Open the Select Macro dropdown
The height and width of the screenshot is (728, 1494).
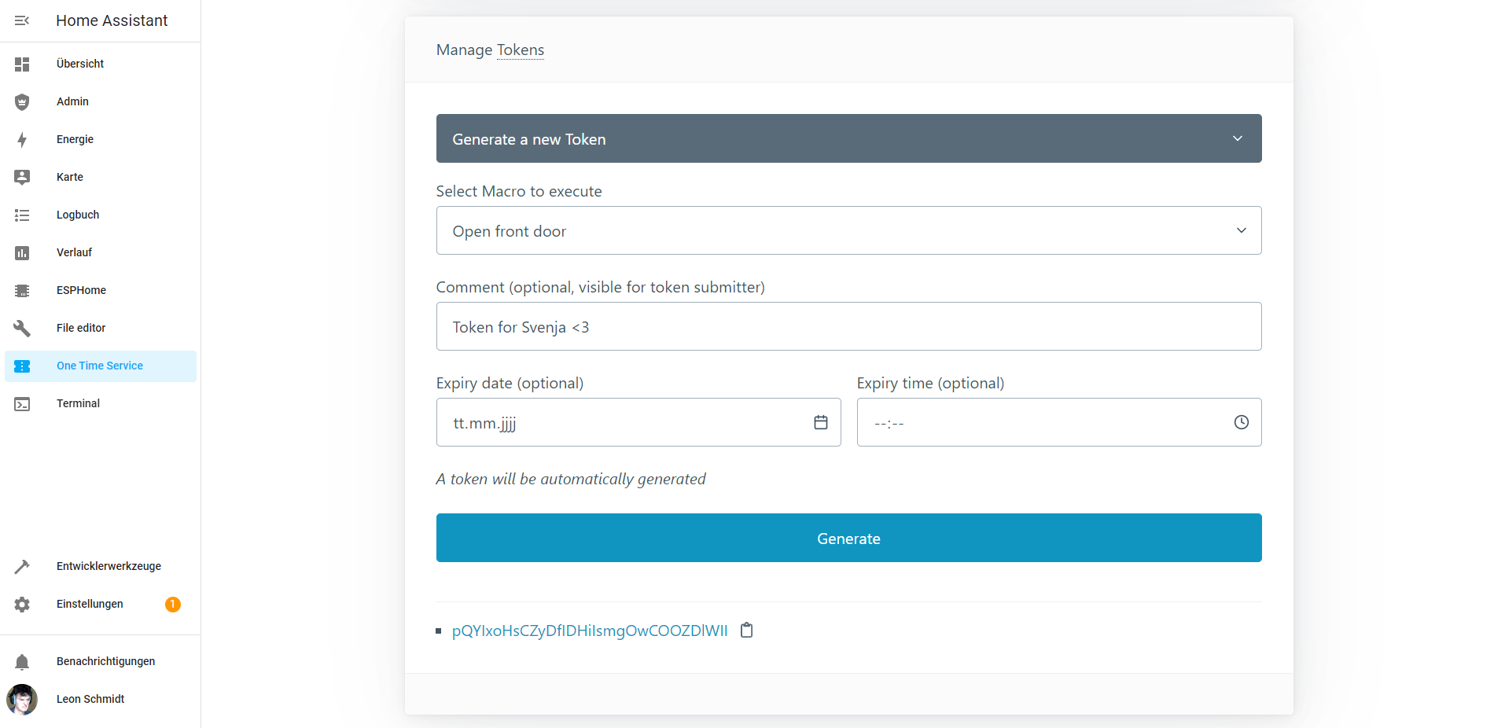click(x=849, y=230)
